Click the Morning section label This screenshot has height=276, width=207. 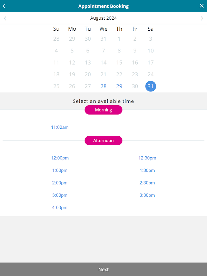pyautogui.click(x=103, y=110)
